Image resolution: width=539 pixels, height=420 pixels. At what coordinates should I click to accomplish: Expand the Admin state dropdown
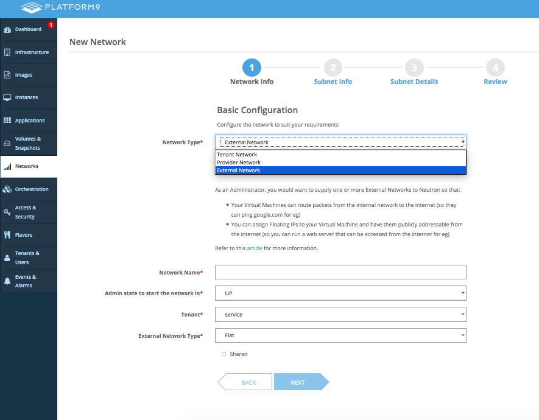(340, 293)
